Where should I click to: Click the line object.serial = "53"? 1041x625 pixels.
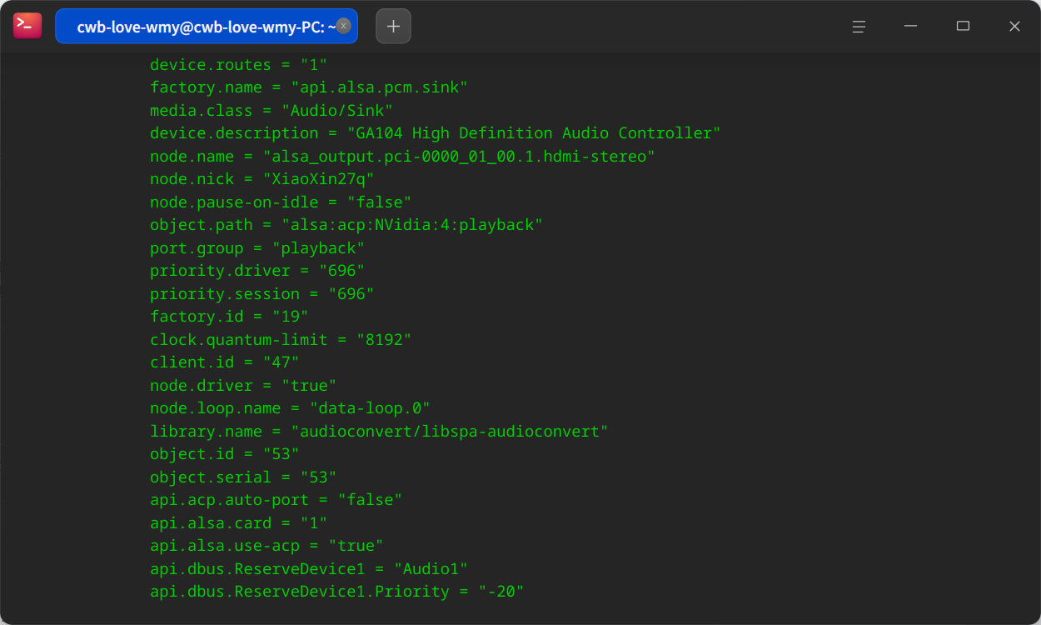(x=243, y=477)
